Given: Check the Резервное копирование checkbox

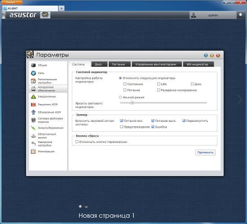Looking at the screenshot, I should pos(159,90).
